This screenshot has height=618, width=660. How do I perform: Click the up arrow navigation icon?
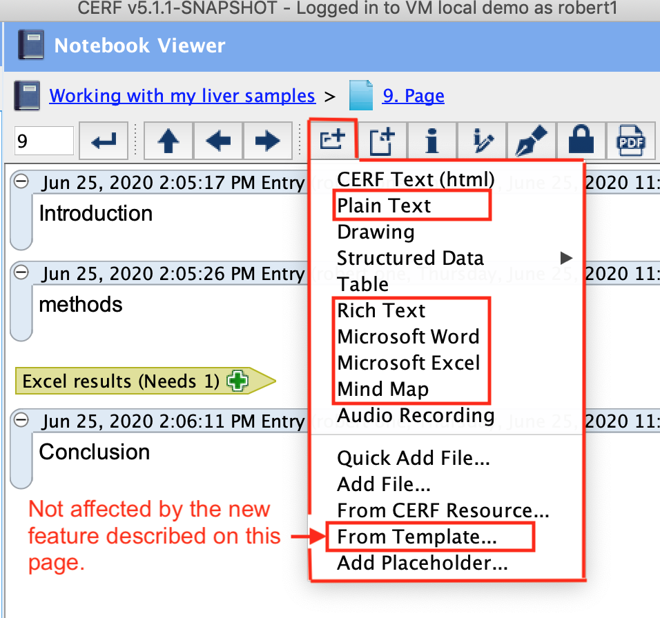point(168,141)
